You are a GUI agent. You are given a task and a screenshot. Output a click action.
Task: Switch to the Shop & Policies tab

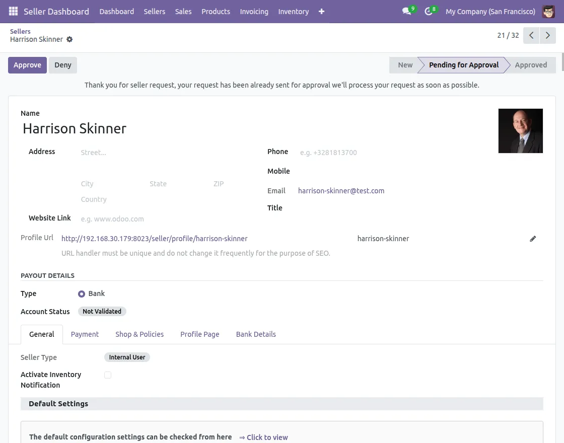(x=139, y=334)
